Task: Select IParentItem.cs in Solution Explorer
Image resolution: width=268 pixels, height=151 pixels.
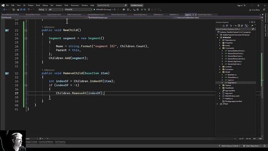Action: click(x=233, y=77)
